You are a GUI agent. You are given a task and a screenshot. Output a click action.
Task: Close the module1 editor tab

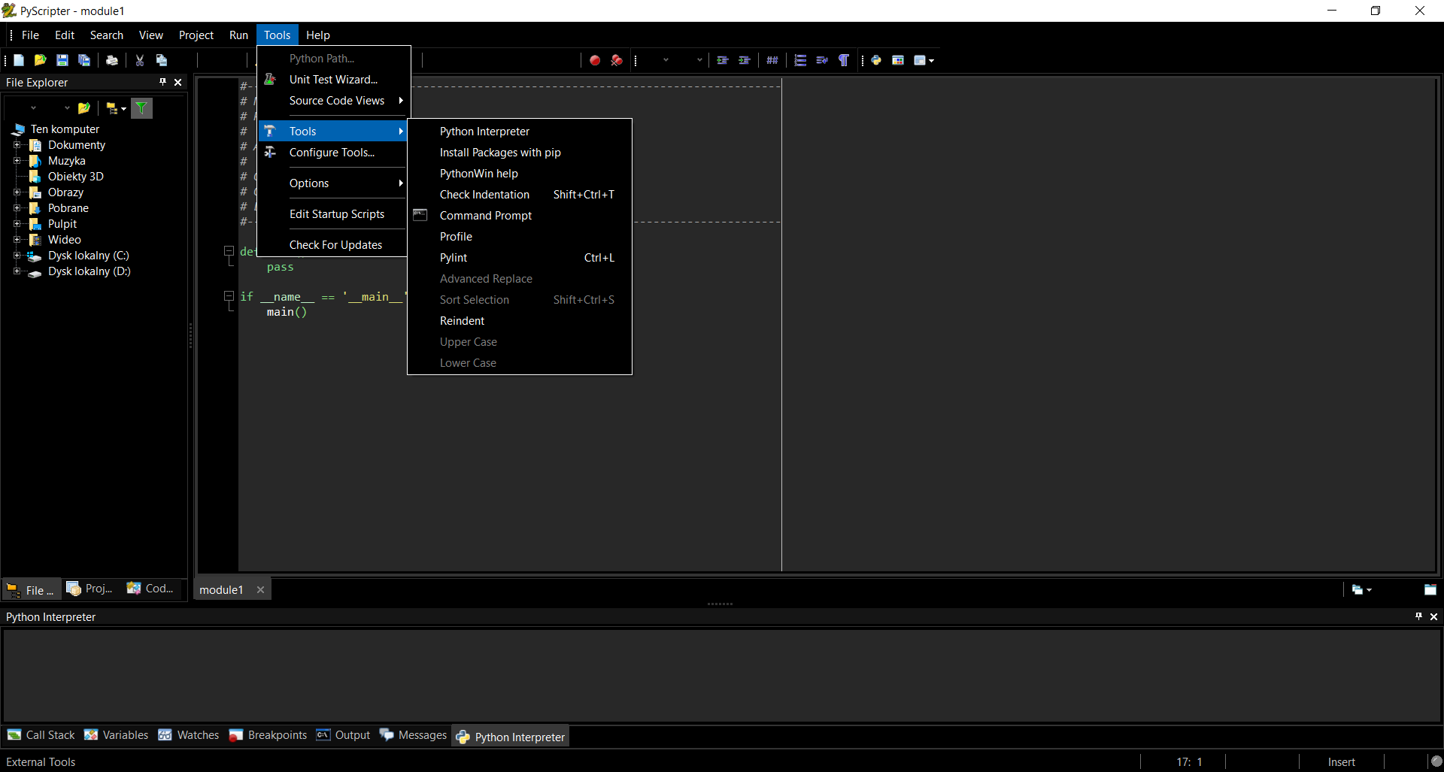[260, 590]
